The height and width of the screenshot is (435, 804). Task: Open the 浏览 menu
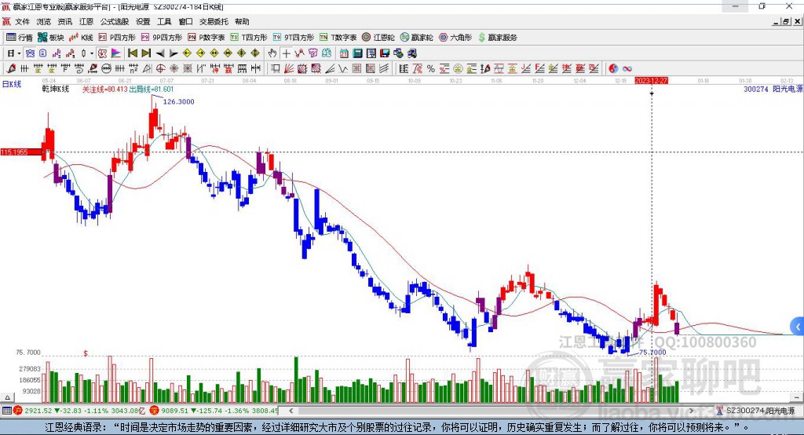(x=44, y=21)
